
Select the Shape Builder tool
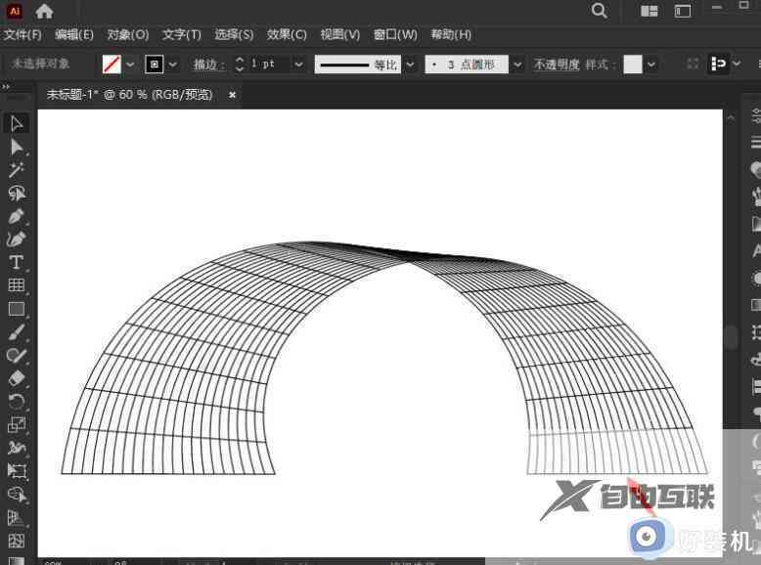pos(17,495)
